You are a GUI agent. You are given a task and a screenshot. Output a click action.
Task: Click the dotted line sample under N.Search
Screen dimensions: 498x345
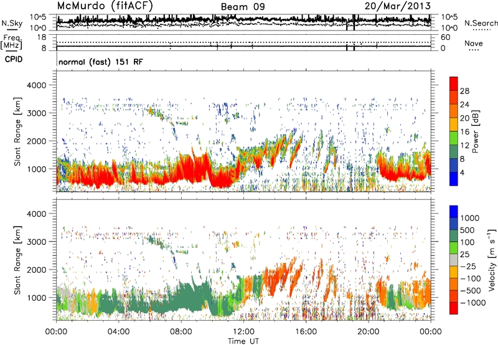pyautogui.click(x=481, y=30)
